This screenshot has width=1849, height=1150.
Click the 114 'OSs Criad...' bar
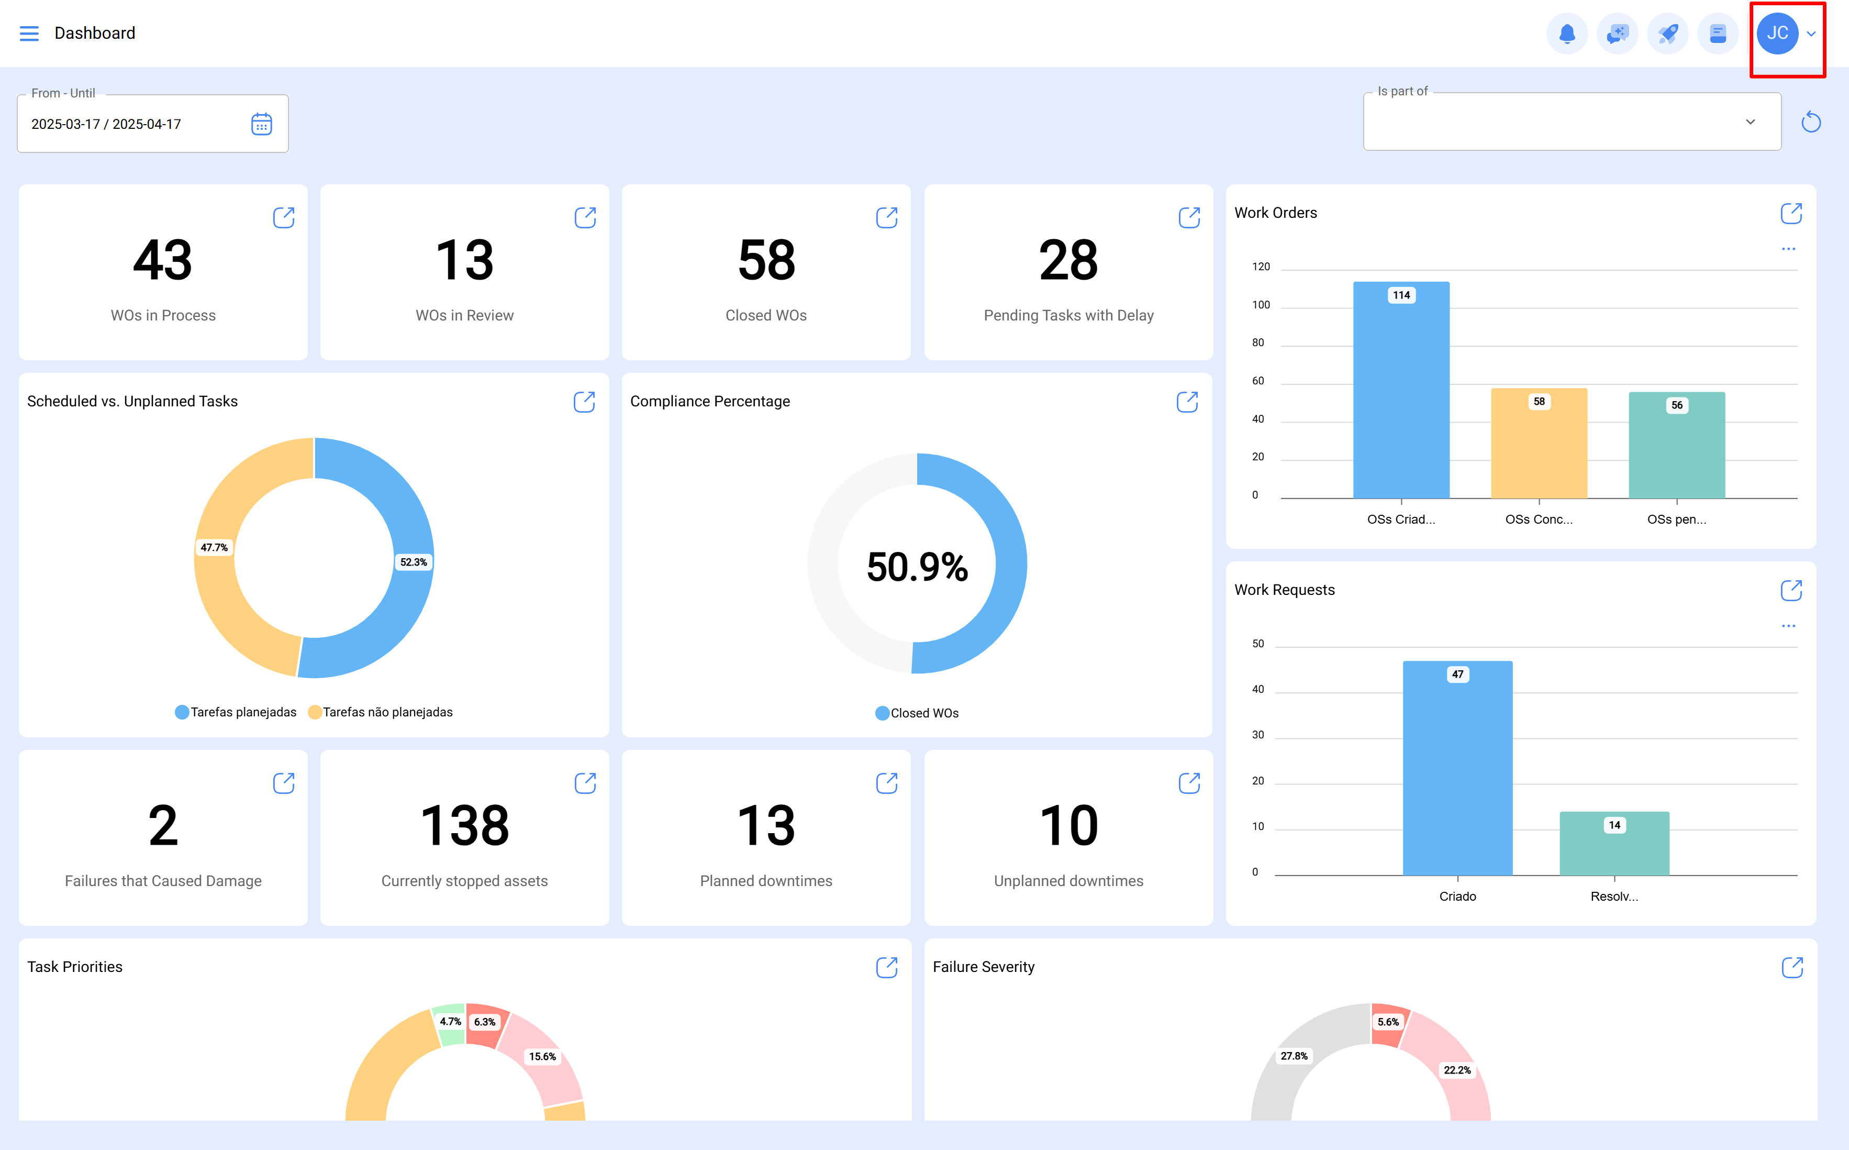point(1401,390)
